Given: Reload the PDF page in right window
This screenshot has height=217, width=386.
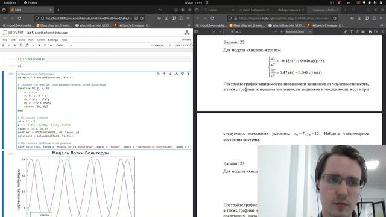Looking at the screenshot, I should 212,18.
